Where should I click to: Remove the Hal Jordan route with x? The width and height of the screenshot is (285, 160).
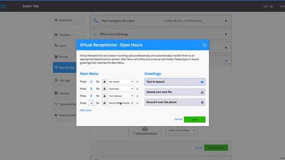(x=138, y=82)
